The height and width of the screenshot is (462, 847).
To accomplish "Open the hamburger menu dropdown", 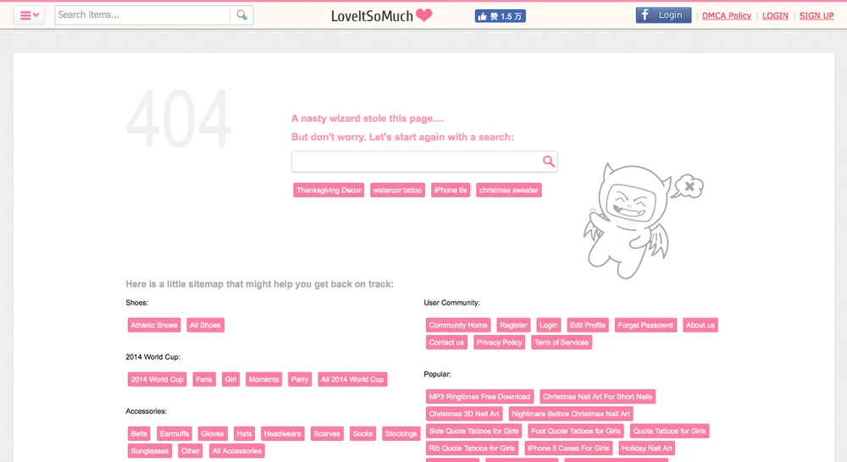I will pos(30,15).
